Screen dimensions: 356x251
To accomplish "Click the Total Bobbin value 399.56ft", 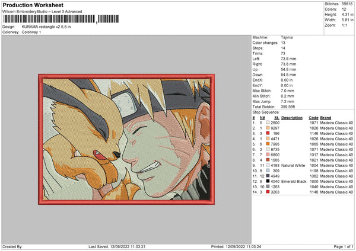I will tap(288, 107).
